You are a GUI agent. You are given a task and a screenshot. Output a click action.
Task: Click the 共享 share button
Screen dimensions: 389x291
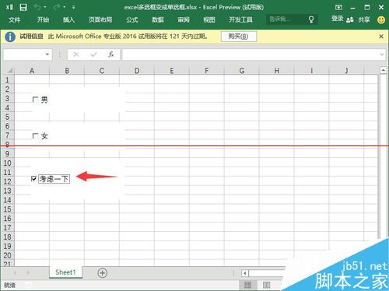pos(364,19)
